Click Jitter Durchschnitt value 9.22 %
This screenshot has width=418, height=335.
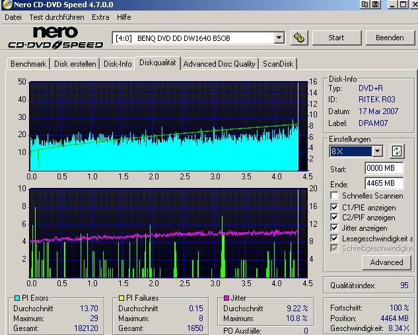[297, 309]
